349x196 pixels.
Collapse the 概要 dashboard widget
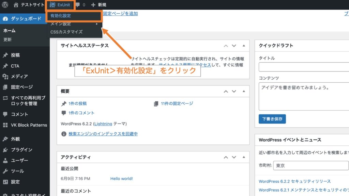coord(243,91)
